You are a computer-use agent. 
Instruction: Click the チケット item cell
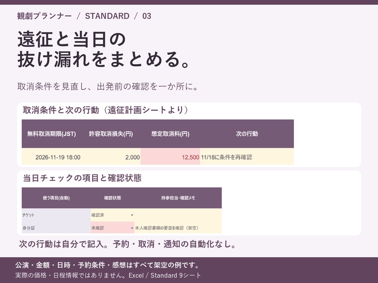pos(56,215)
